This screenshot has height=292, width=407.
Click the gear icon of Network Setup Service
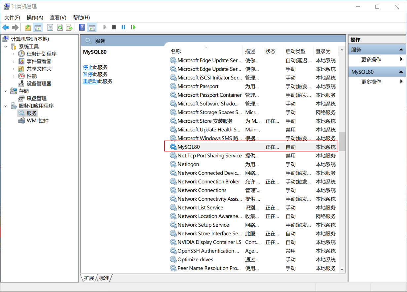[173, 225]
